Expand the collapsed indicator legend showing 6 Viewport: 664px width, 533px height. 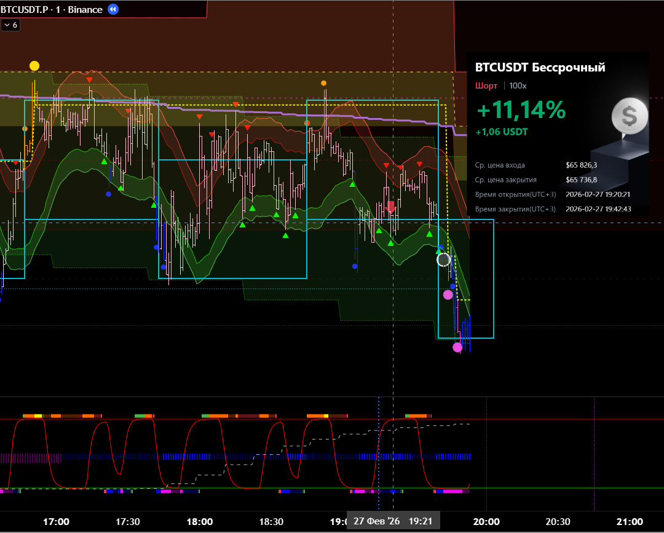pos(10,25)
